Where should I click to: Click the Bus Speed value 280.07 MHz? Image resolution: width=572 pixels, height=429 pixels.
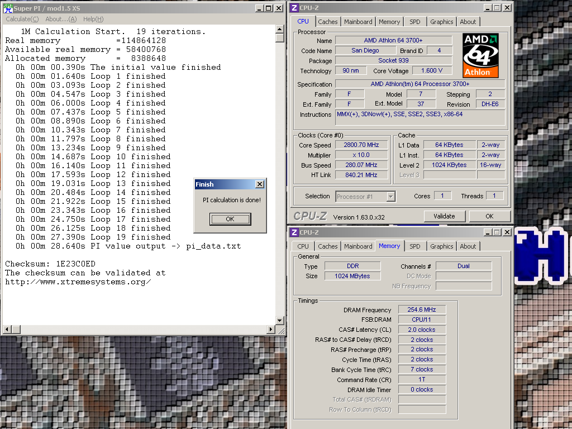click(x=361, y=165)
